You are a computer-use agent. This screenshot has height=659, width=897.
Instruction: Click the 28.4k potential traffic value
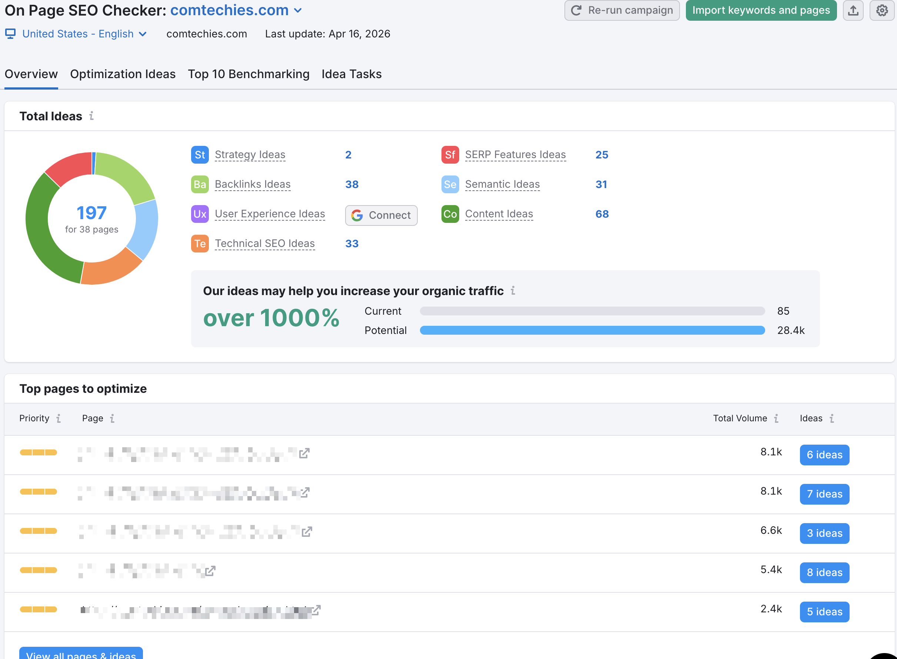791,330
